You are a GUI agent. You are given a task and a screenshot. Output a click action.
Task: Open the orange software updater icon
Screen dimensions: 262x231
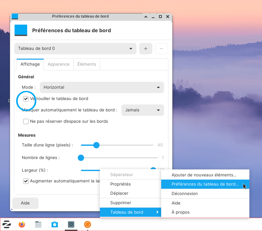88,224
